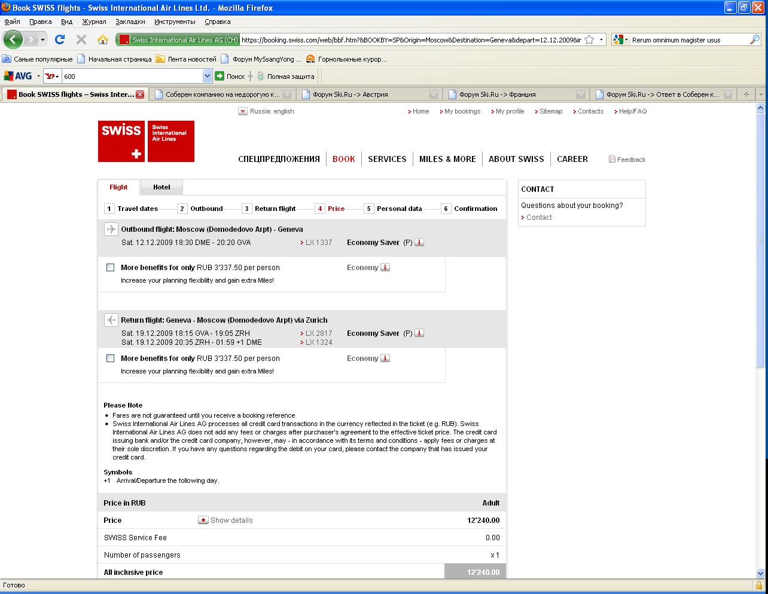Close the Book SWISS flights tab
The height and width of the screenshot is (594, 768).
(x=140, y=94)
